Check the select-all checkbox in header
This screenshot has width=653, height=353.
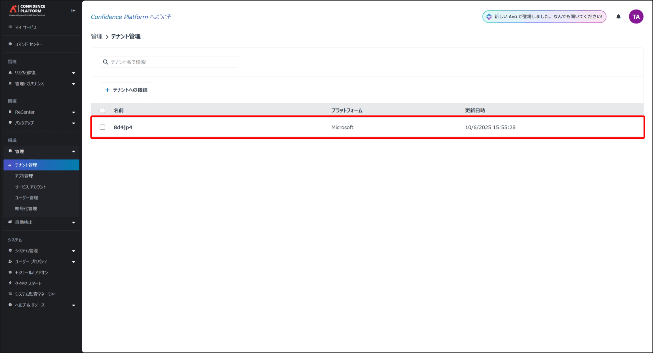point(102,110)
